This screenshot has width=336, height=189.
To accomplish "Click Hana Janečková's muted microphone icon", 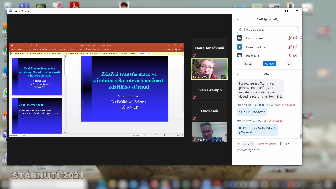I will coord(290,38).
